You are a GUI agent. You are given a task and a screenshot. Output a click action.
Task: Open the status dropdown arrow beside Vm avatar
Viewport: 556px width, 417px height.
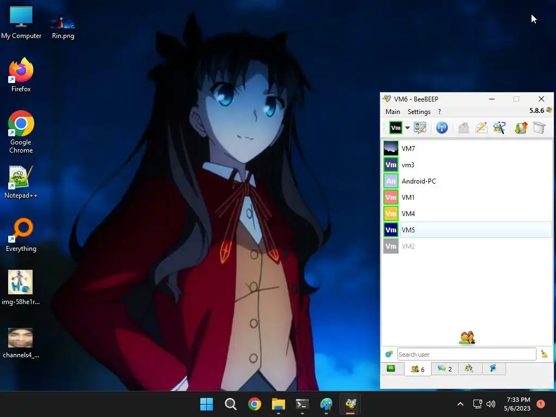407,128
